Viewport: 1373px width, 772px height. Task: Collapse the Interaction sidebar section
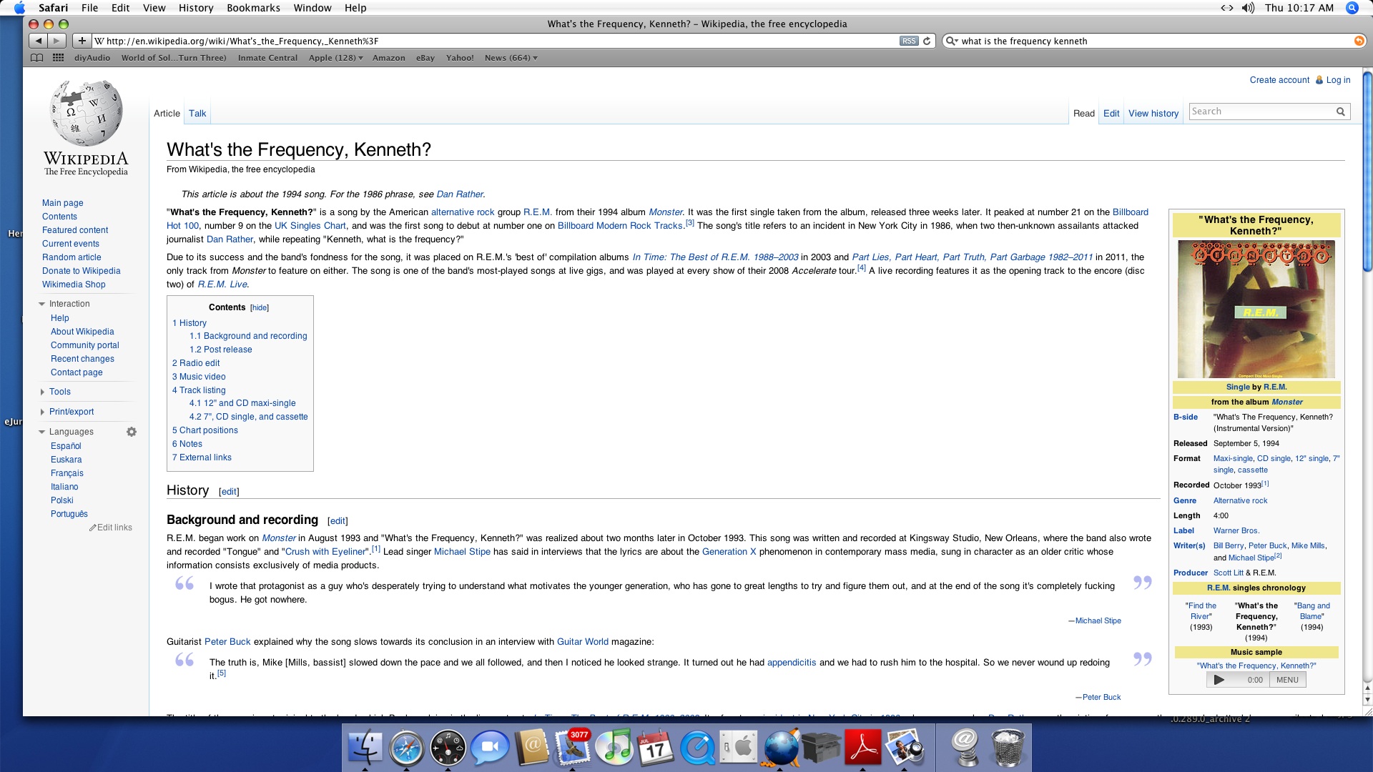tap(41, 305)
